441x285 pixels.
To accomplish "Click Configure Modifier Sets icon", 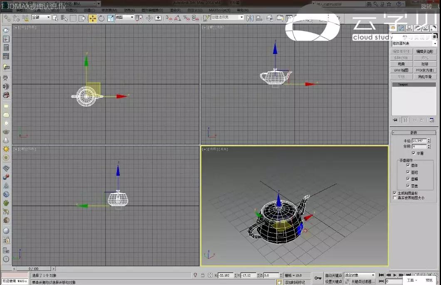I will [432, 120].
